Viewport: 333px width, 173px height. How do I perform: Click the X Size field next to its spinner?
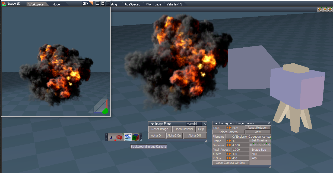pos(240,154)
